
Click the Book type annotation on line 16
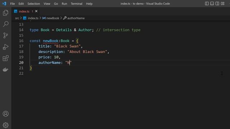point(65,41)
